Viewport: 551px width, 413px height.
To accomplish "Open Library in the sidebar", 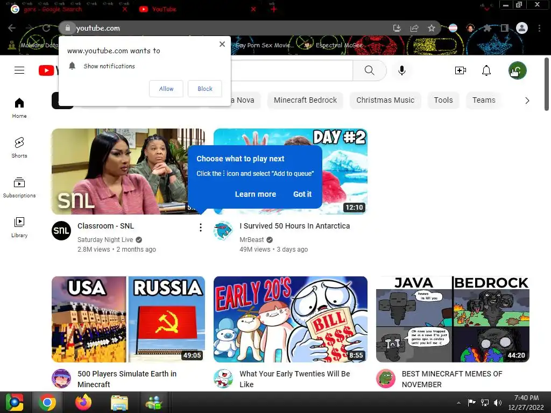I will coord(19,227).
